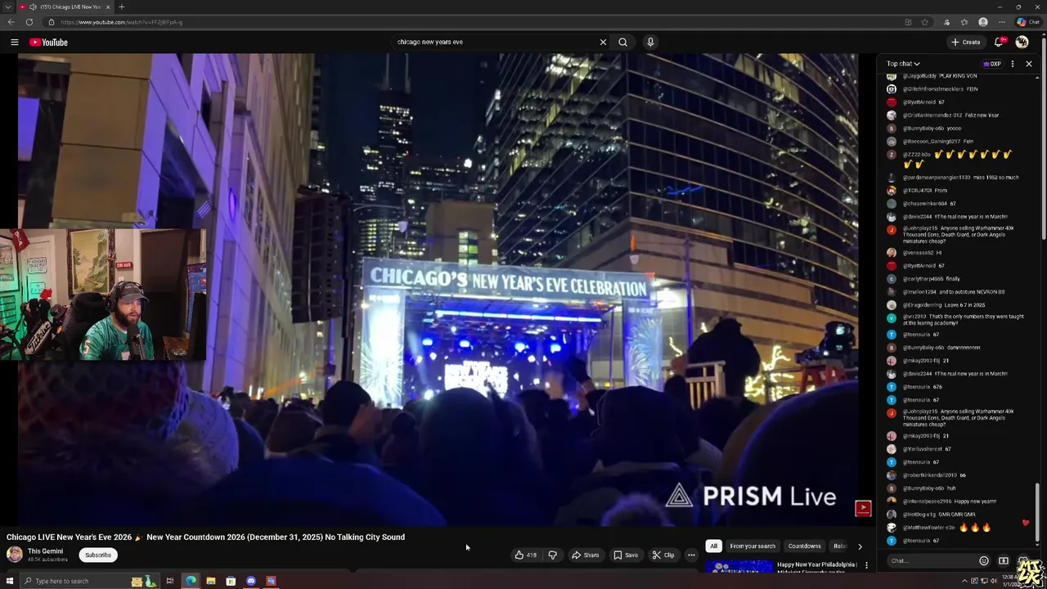
Task: Reload the page with refresh icon
Action: (29, 22)
